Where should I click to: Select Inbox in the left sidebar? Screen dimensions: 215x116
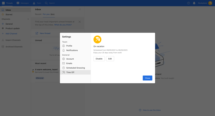click(15, 10)
